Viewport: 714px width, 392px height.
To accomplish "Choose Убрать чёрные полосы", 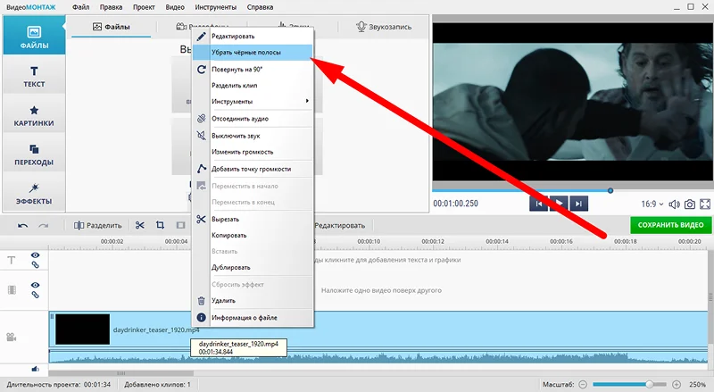I will [253, 53].
